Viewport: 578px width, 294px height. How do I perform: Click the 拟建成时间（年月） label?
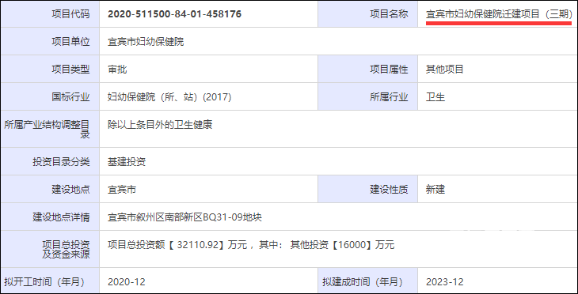364,282
